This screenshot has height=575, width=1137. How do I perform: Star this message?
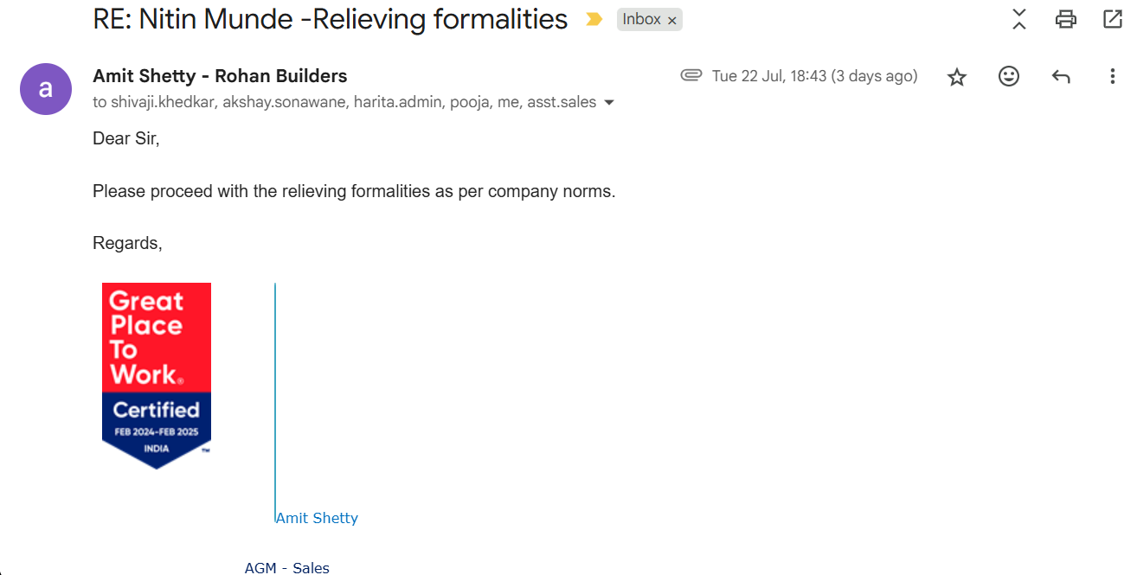pyautogui.click(x=957, y=77)
